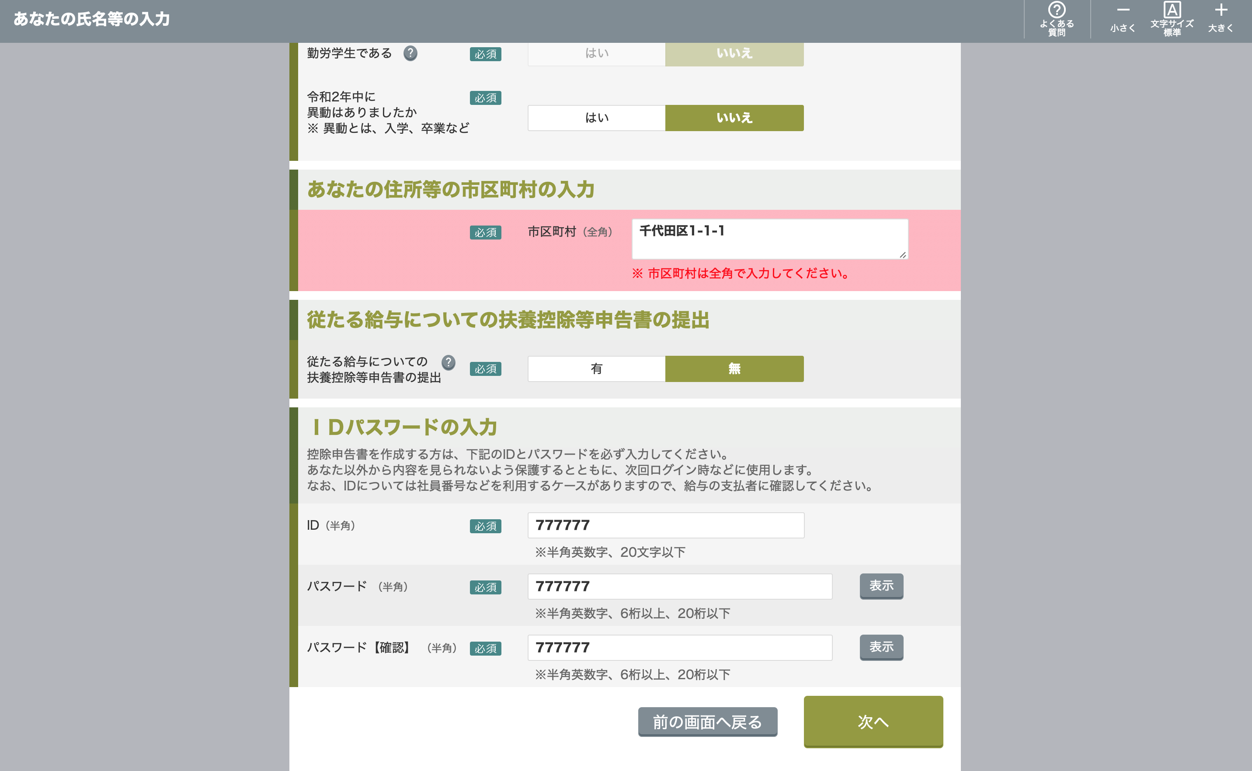Choose はい for 令和2年中に異動
1252x771 pixels.
596,118
